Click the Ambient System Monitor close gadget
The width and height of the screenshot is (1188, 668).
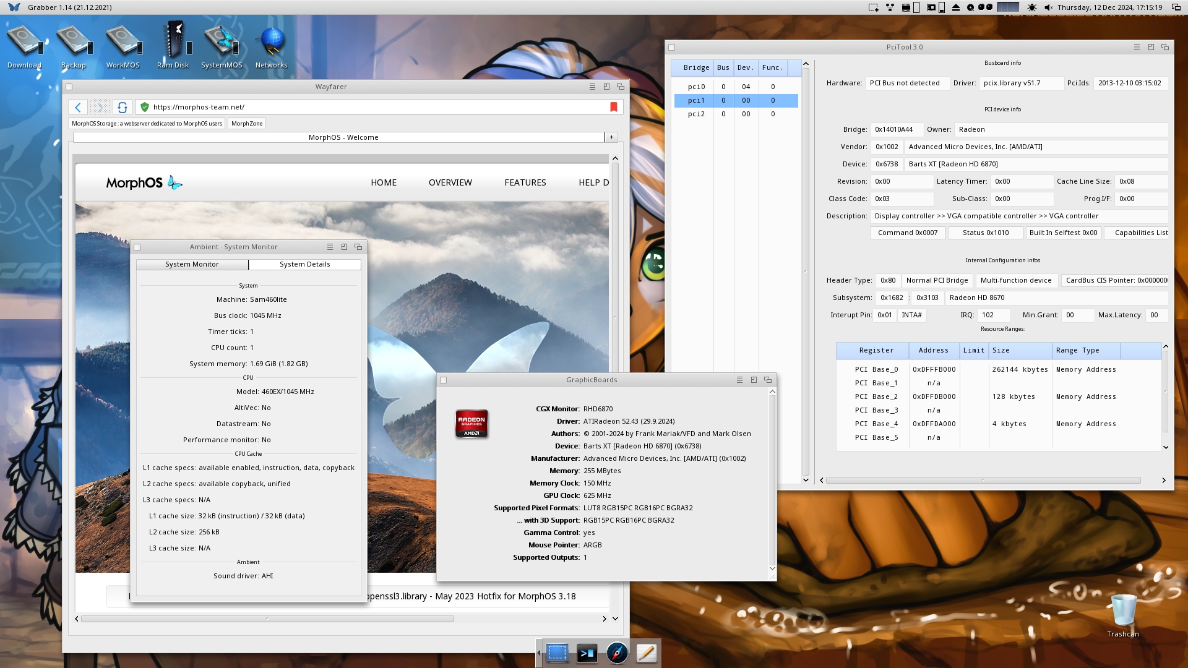tap(137, 247)
